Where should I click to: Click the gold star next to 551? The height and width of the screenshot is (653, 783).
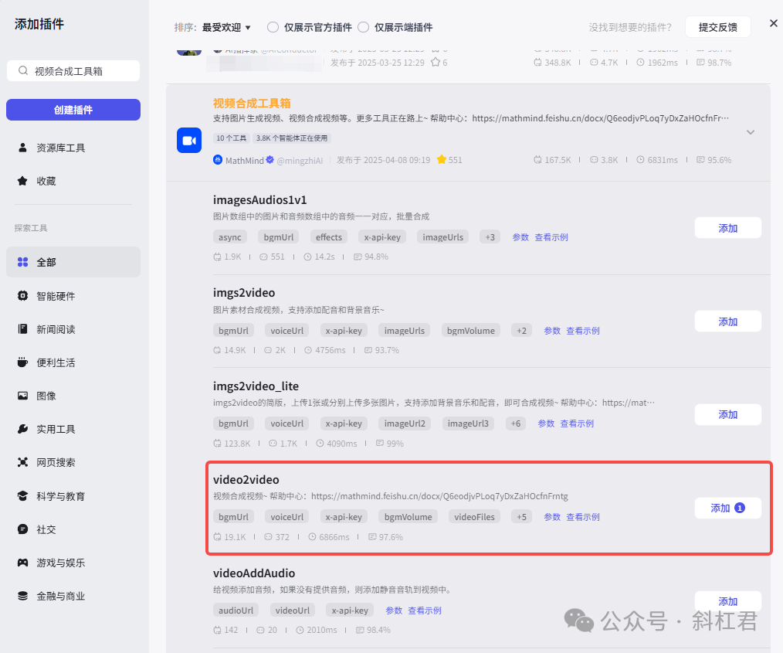click(x=442, y=159)
